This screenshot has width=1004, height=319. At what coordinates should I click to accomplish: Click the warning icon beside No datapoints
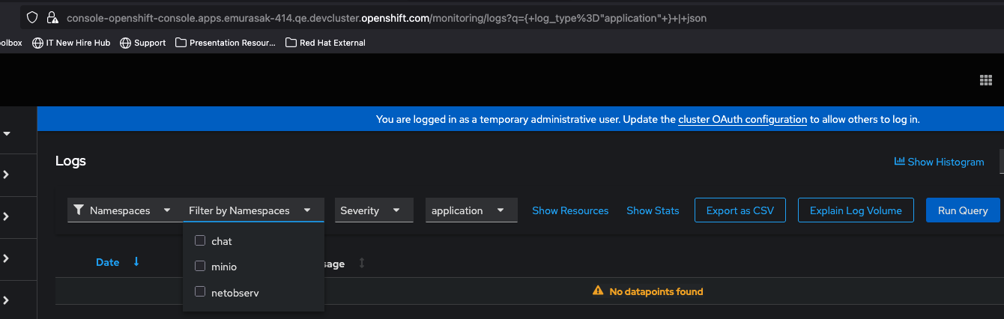pos(598,291)
